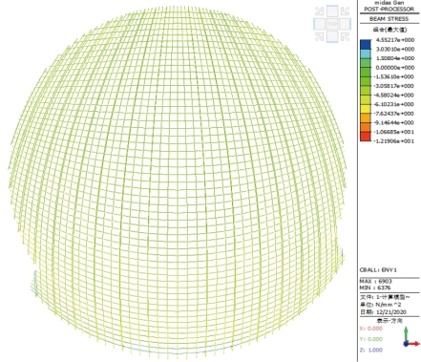Click the view cube's bottom-right corner arrow

point(345,36)
